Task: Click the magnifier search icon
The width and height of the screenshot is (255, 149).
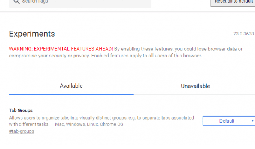Action: pyautogui.click(x=16, y=1)
